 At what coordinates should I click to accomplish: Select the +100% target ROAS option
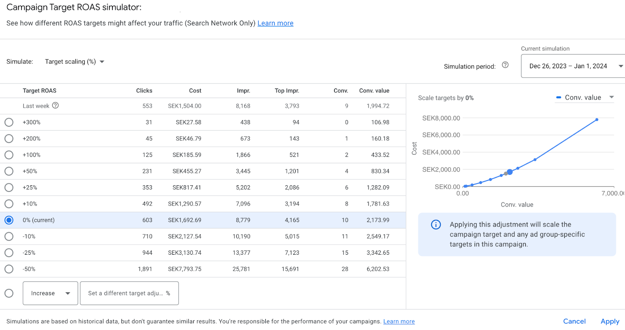click(9, 155)
